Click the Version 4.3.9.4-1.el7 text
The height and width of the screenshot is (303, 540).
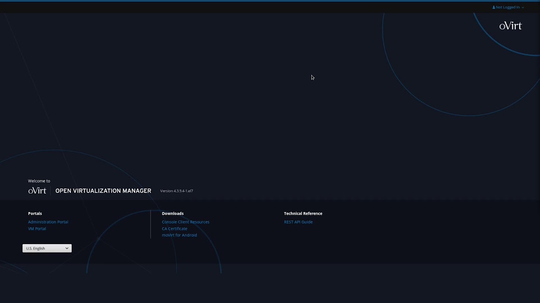(176, 191)
